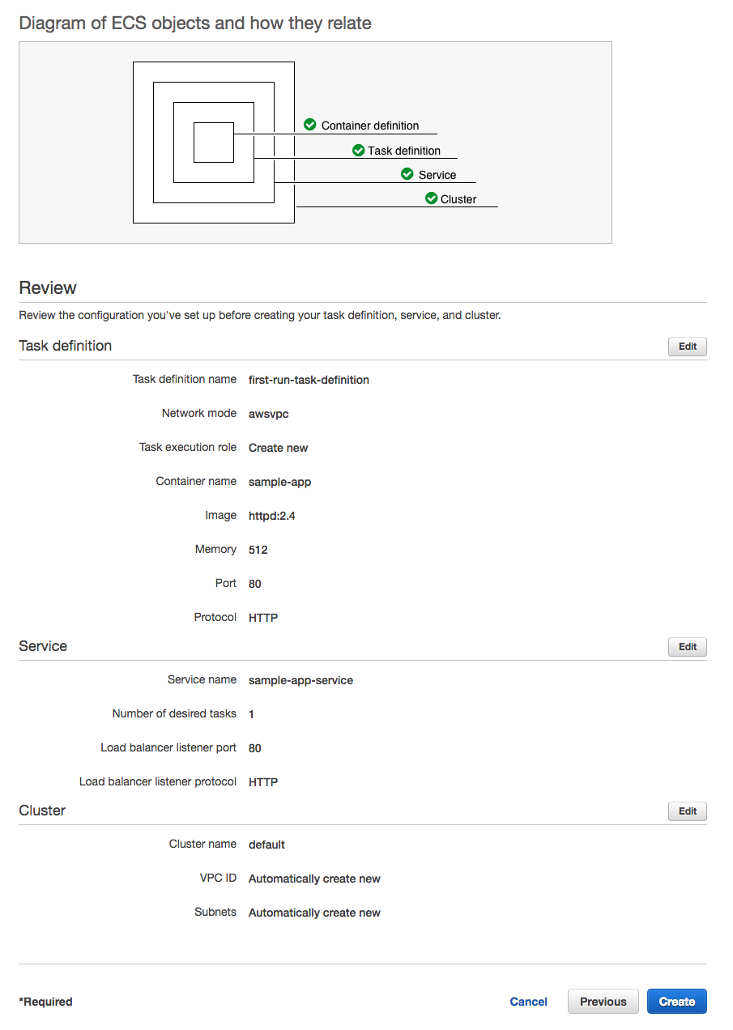Select the Container definition diagram label

370,126
